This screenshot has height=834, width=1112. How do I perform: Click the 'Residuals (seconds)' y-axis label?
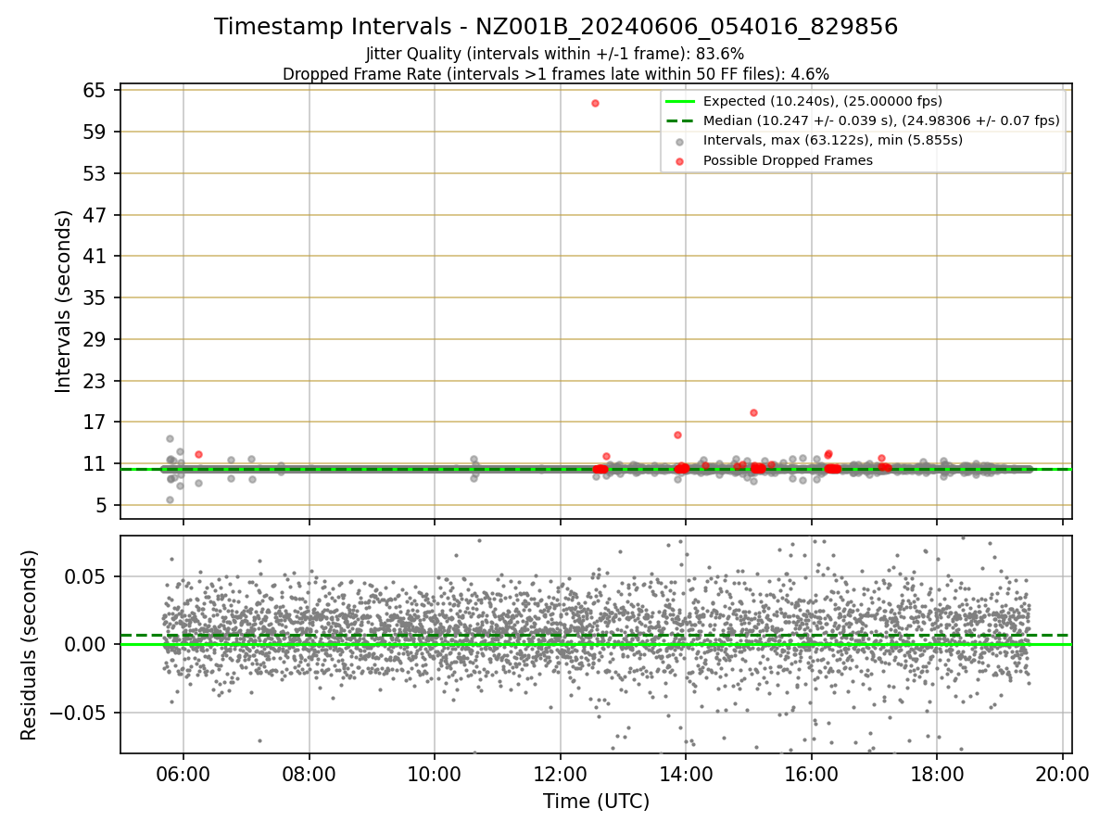(30, 645)
